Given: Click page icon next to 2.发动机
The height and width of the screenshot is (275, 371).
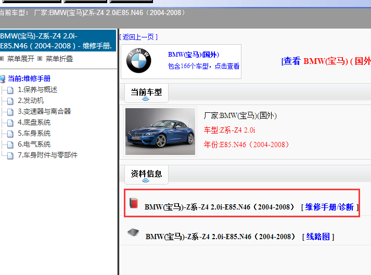Looking at the screenshot, I should tap(10, 101).
